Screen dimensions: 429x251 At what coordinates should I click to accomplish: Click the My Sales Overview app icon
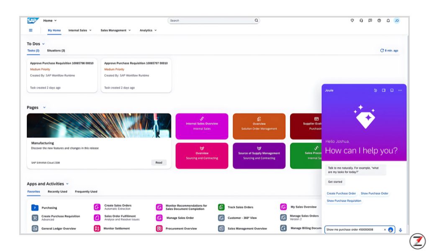[x=283, y=207]
